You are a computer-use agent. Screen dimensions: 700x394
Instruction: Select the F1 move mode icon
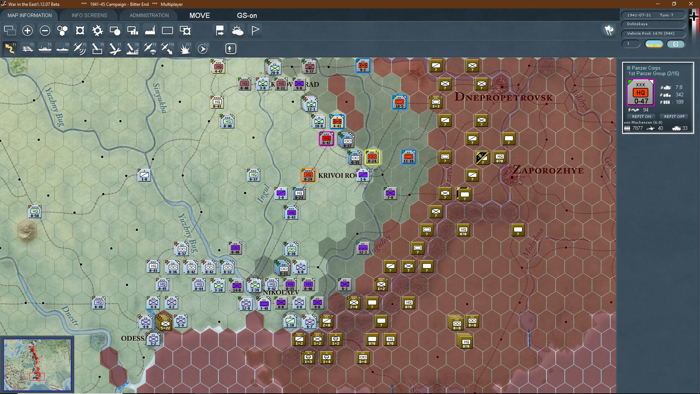tap(10, 49)
